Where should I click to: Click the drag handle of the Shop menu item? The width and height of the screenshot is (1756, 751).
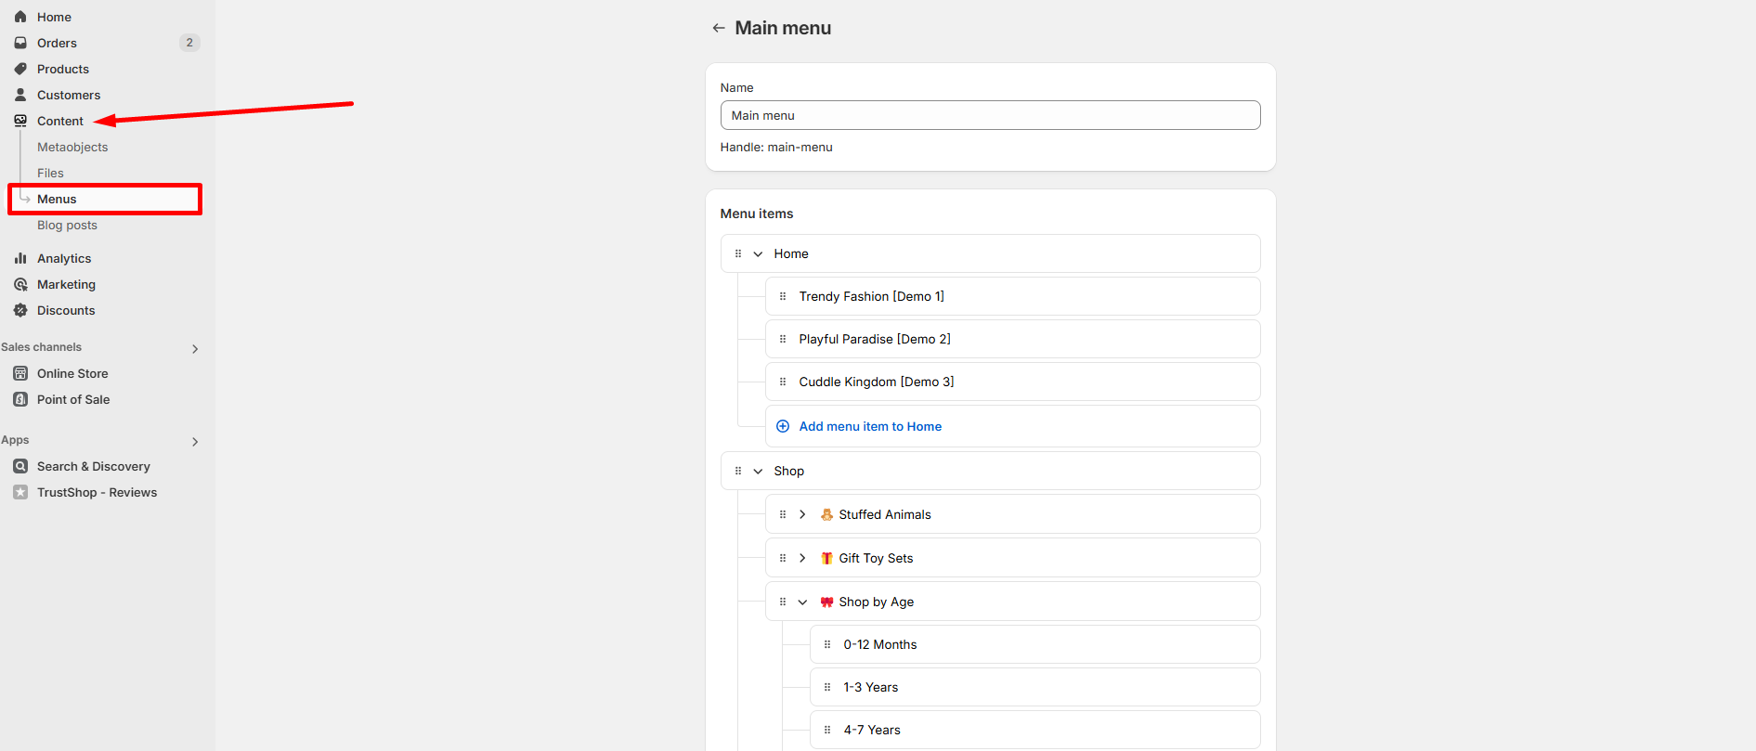[x=738, y=471]
